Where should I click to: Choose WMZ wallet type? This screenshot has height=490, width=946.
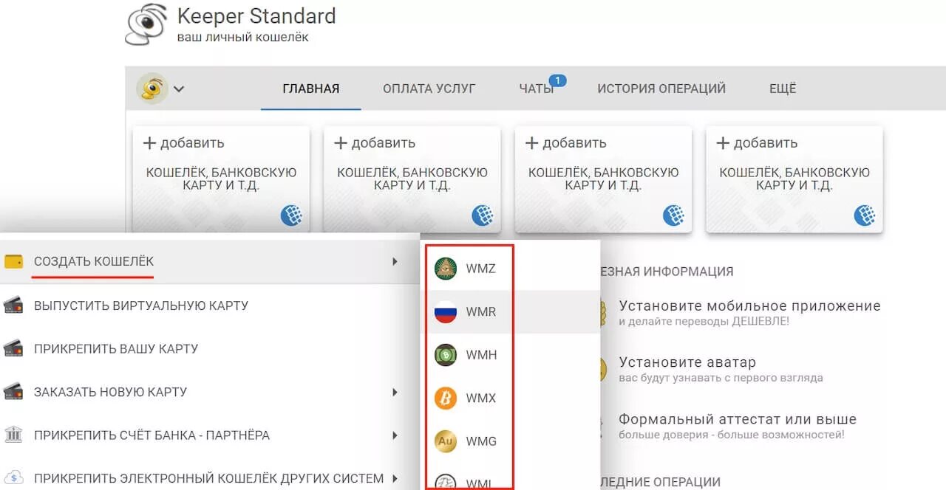click(x=510, y=269)
